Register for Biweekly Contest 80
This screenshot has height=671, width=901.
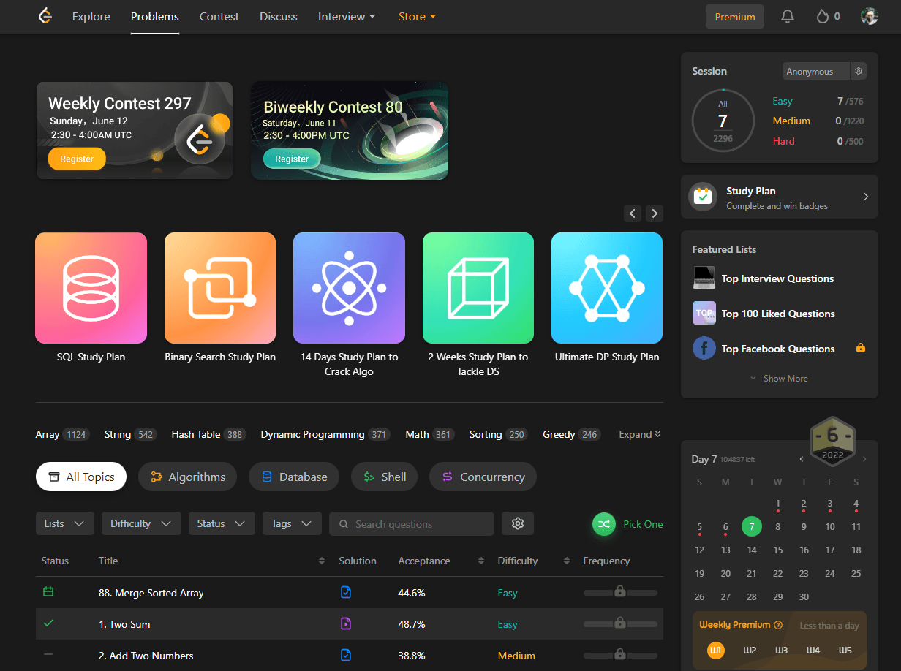[292, 159]
